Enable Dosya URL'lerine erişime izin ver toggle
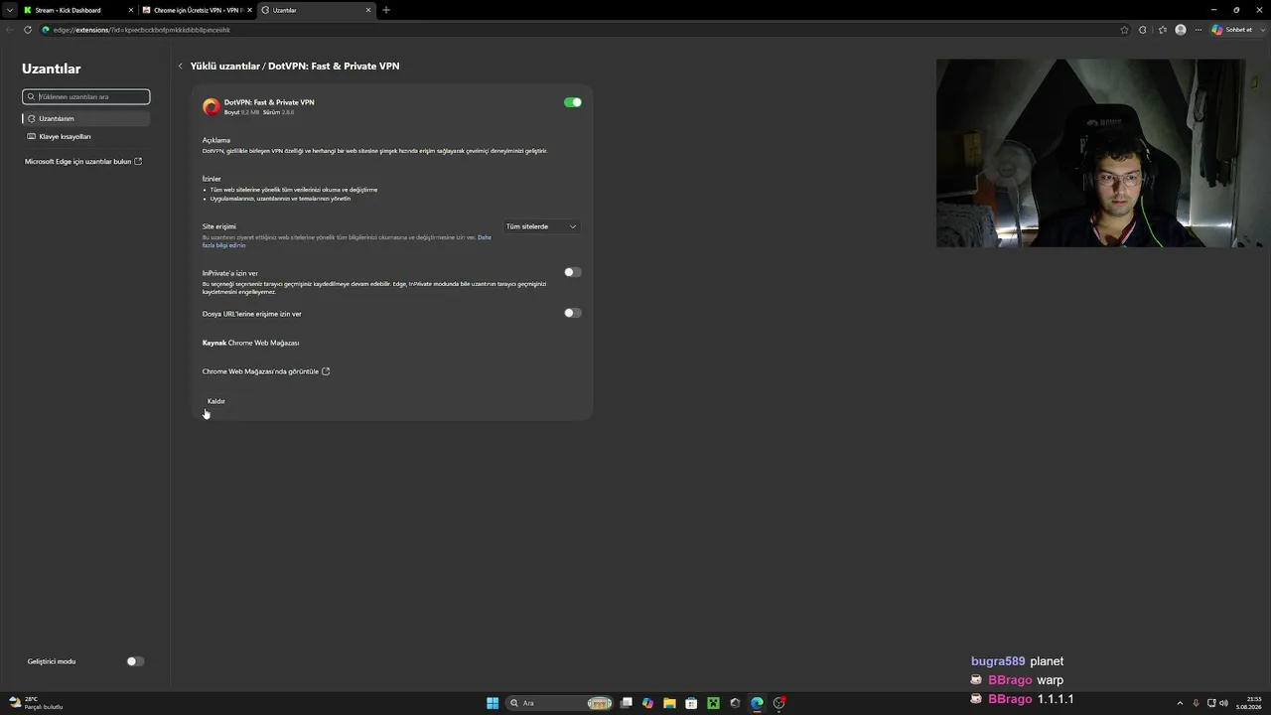Image resolution: width=1271 pixels, height=715 pixels. [573, 313]
